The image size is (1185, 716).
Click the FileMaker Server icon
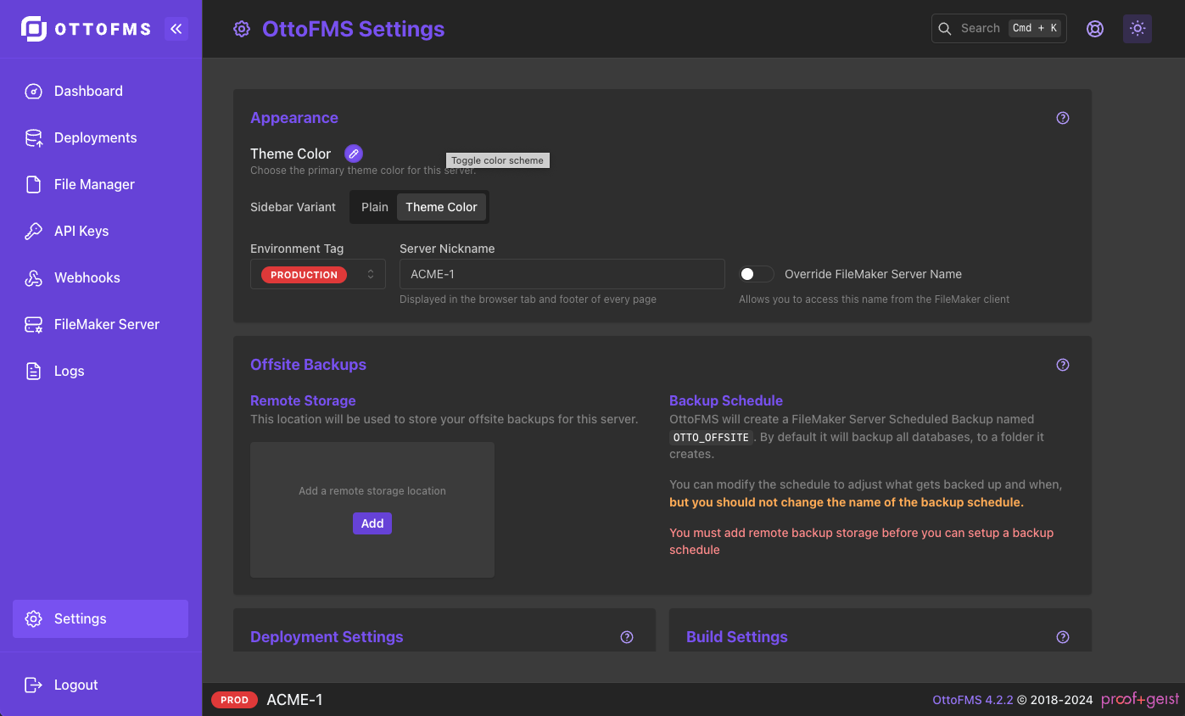pos(34,325)
